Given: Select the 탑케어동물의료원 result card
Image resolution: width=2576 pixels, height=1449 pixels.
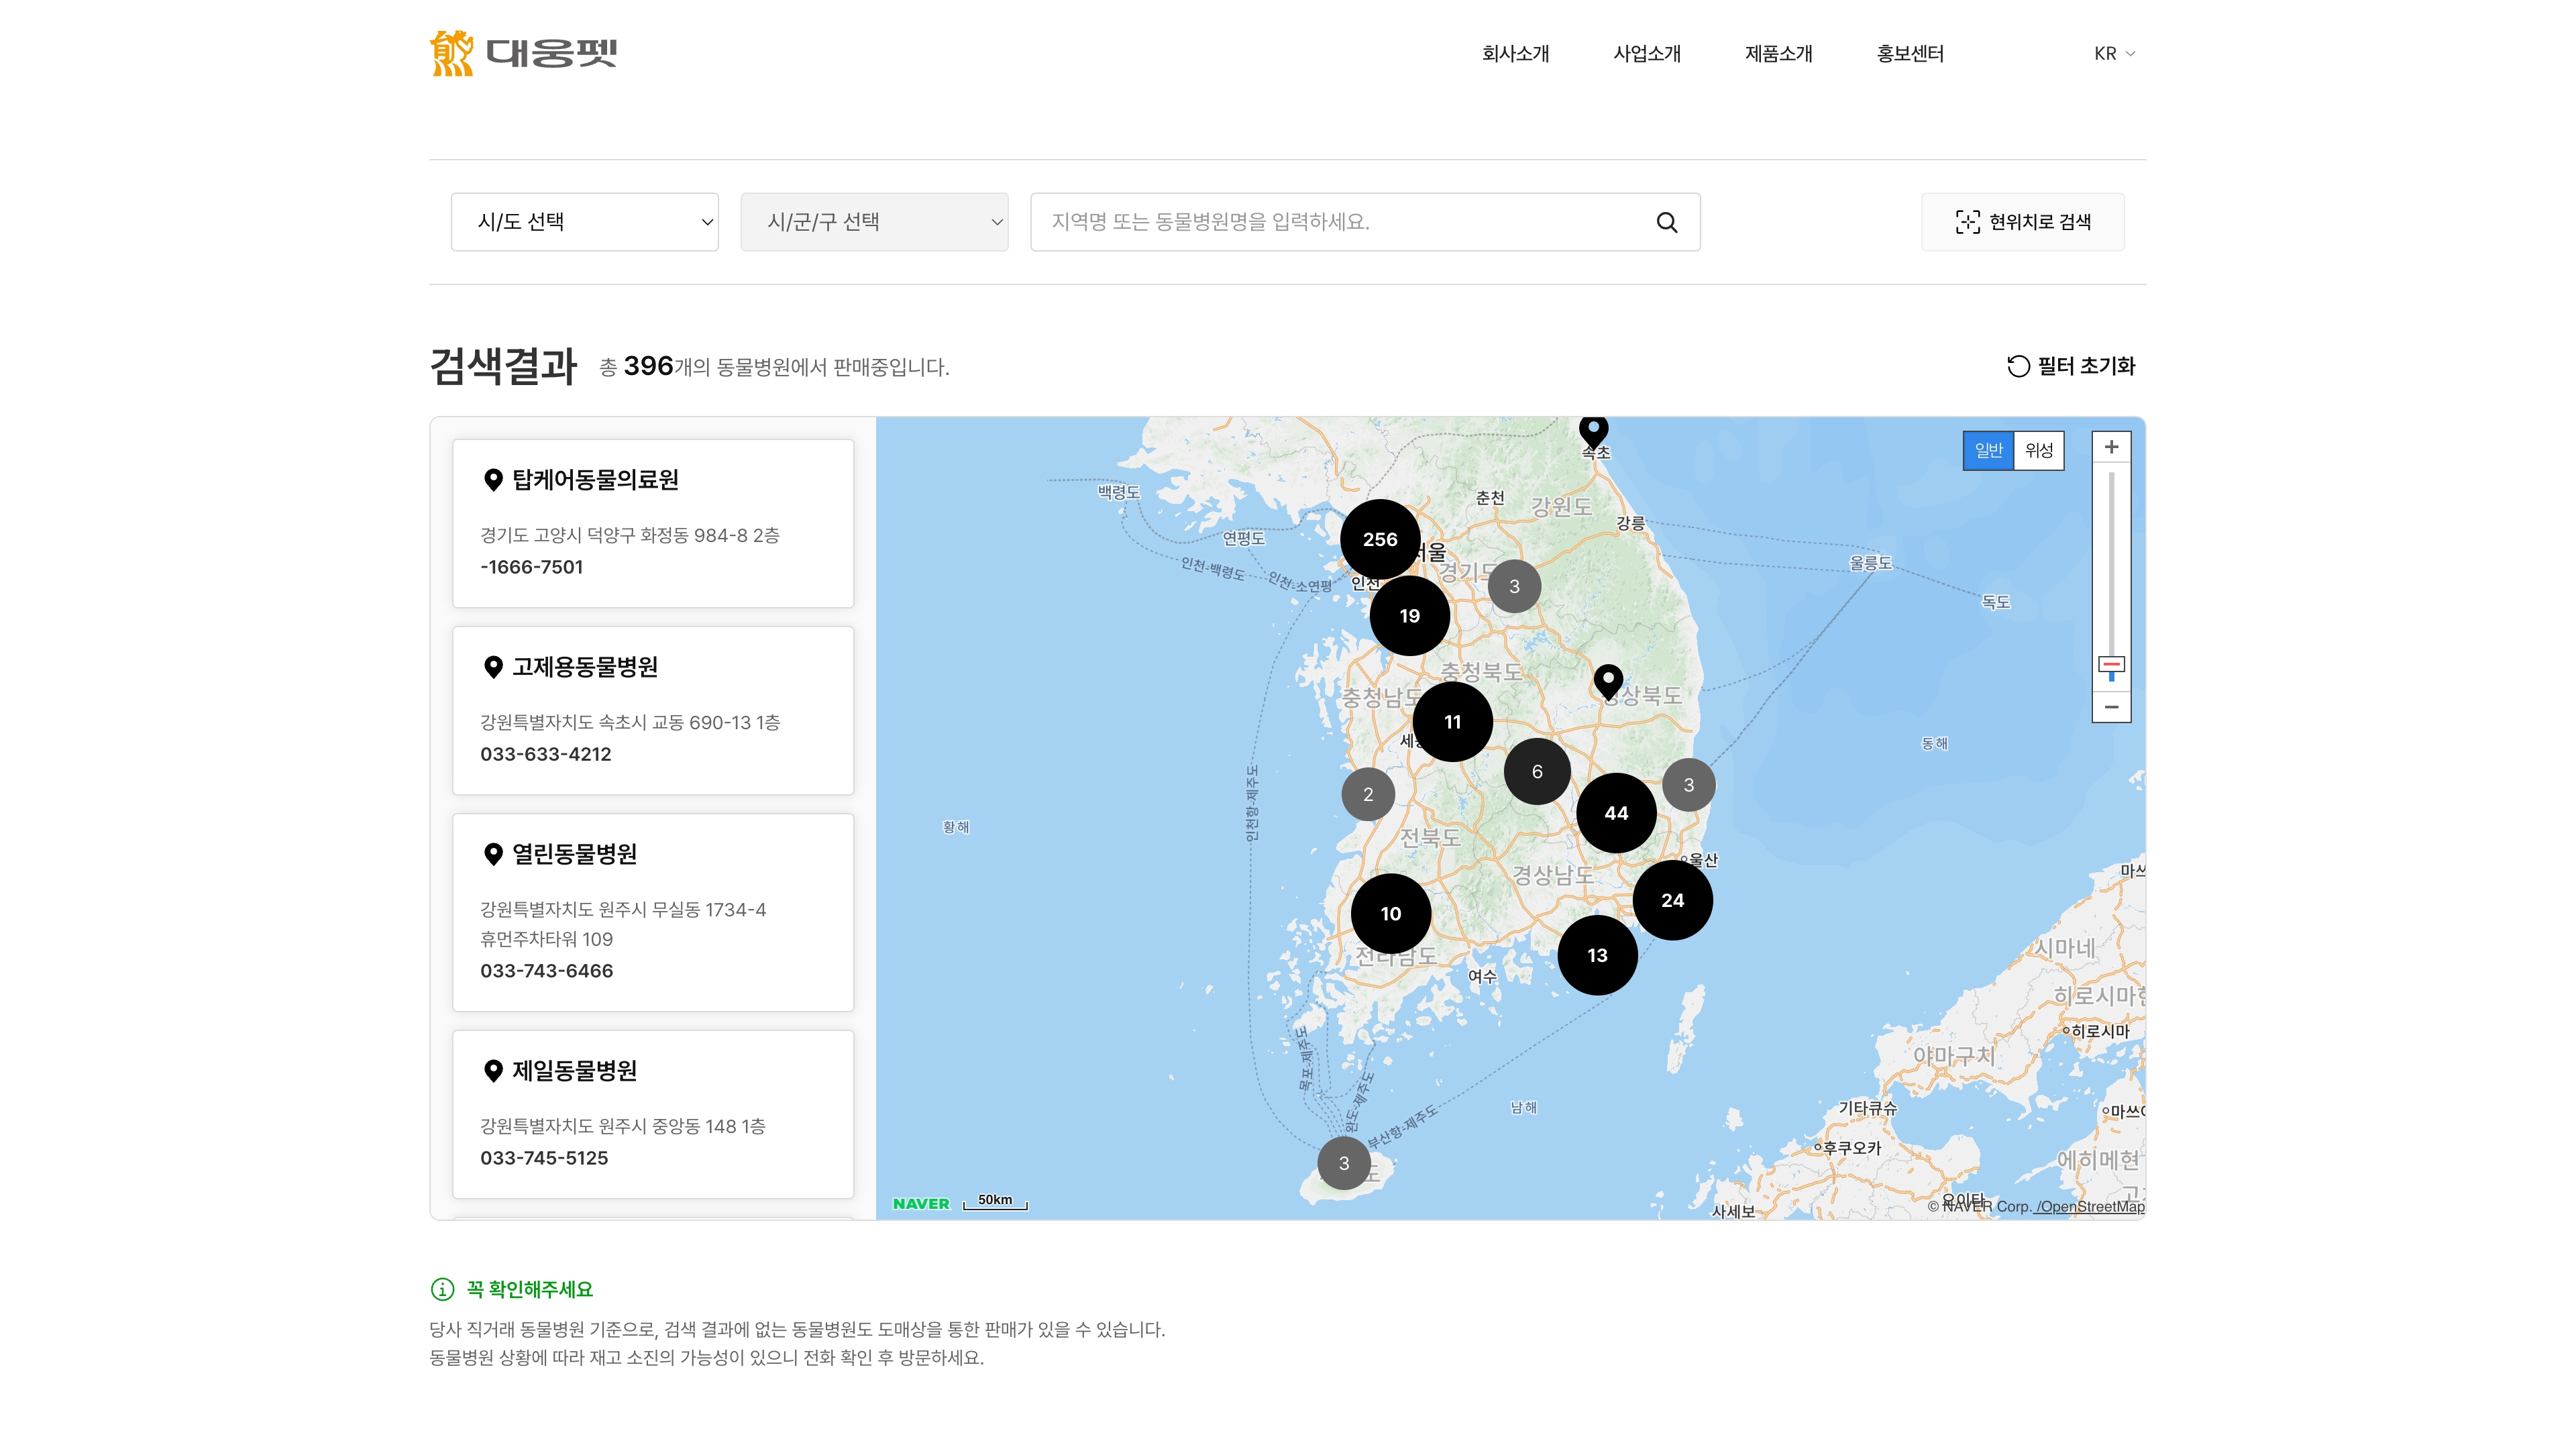Looking at the screenshot, I should 653,523.
